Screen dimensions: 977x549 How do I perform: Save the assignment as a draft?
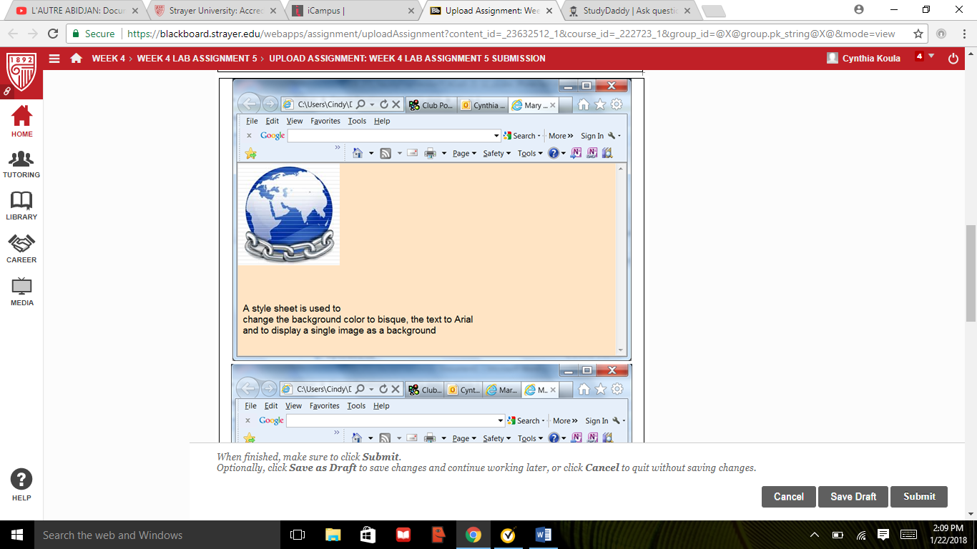tap(853, 497)
